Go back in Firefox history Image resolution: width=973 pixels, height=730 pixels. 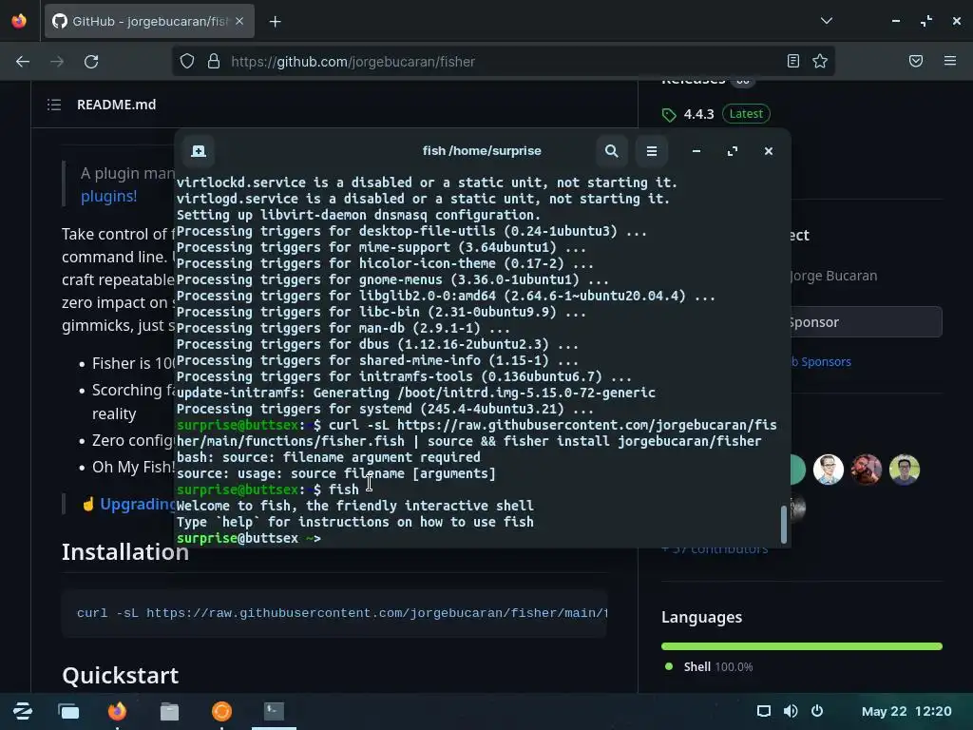(23, 62)
